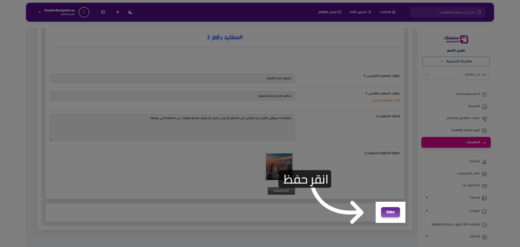Collapse the السلايدرات menu item
This screenshot has width=520, height=247.
(x=456, y=142)
